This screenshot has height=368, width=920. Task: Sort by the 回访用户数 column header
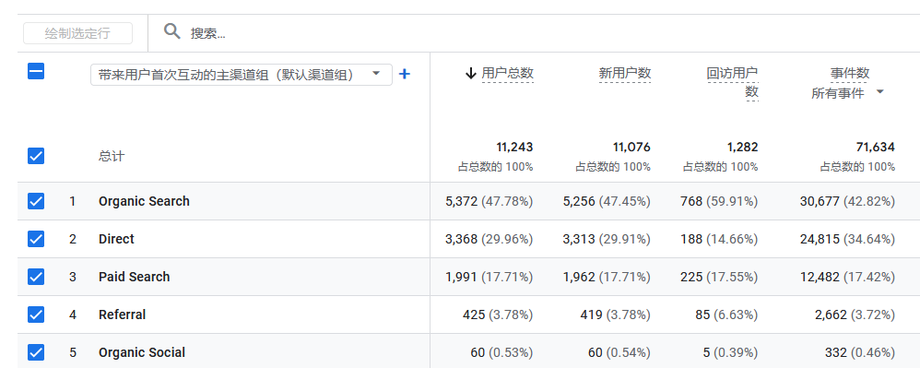pos(733,82)
